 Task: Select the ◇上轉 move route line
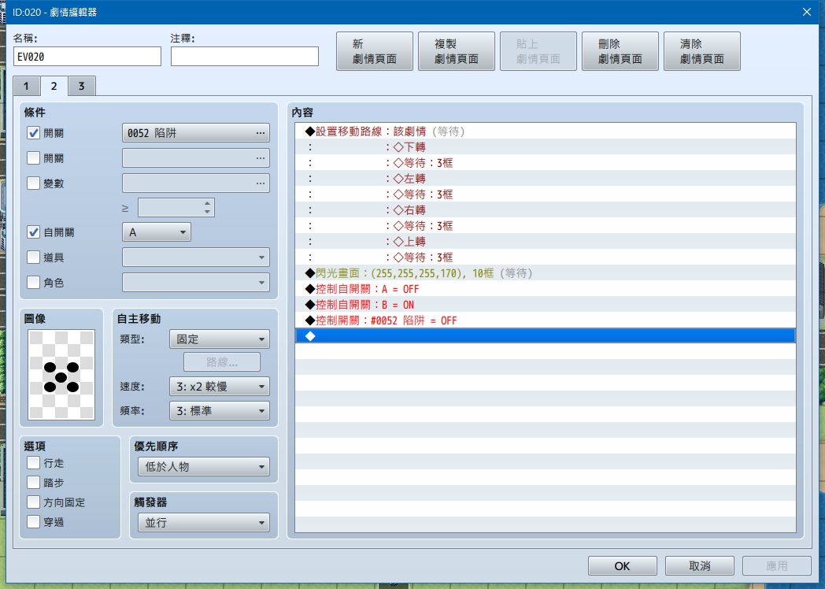546,242
